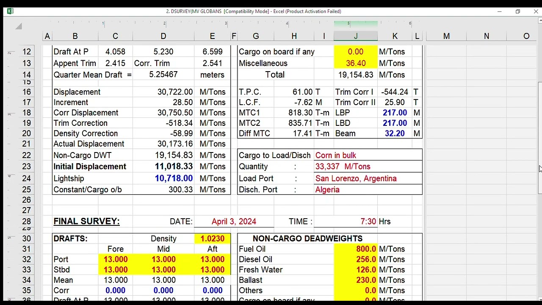Select the Total value 19,154.83 in row 14
Image resolution: width=542 pixels, height=305 pixels.
[x=356, y=75]
